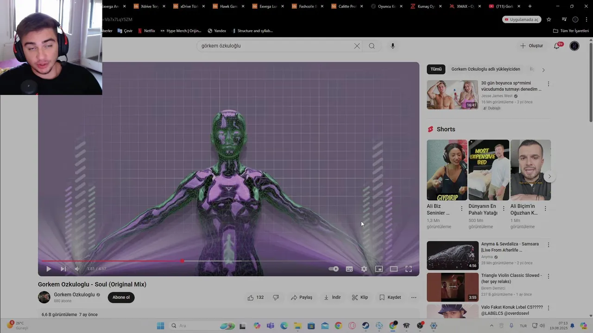
Task: Open Windows Start menu
Action: point(160,326)
